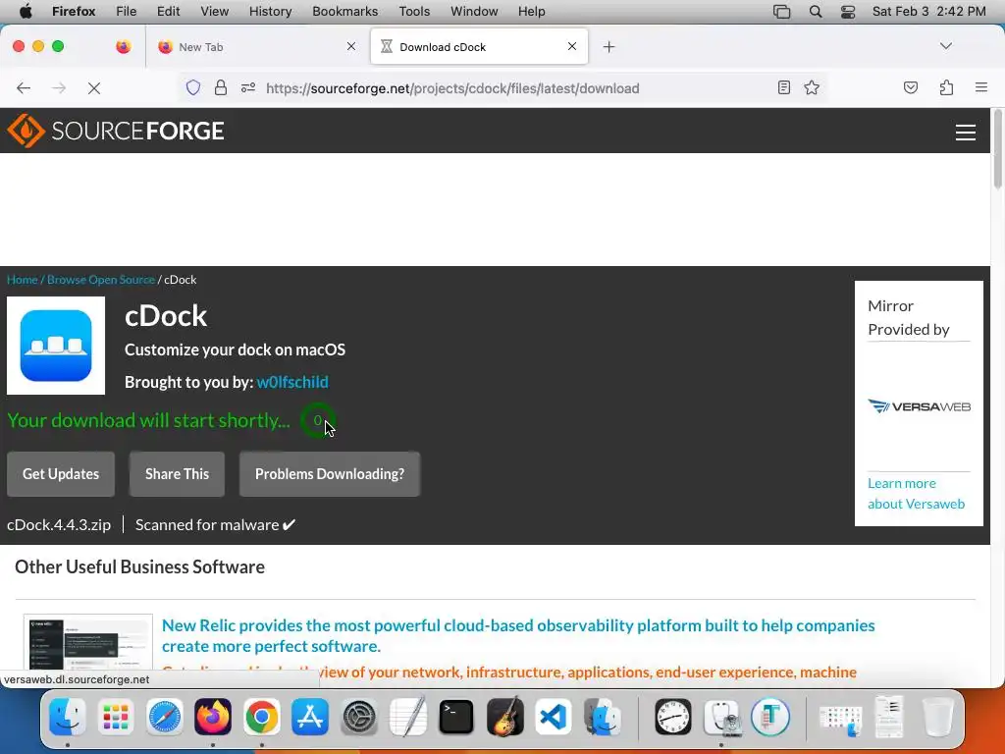This screenshot has width=1005, height=754.
Task: Close the New Tab tab
Action: [350, 46]
